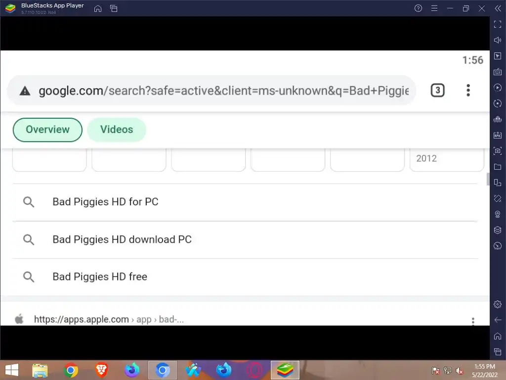Open Chrome three-dot overflow menu
The image size is (506, 380).
(468, 91)
